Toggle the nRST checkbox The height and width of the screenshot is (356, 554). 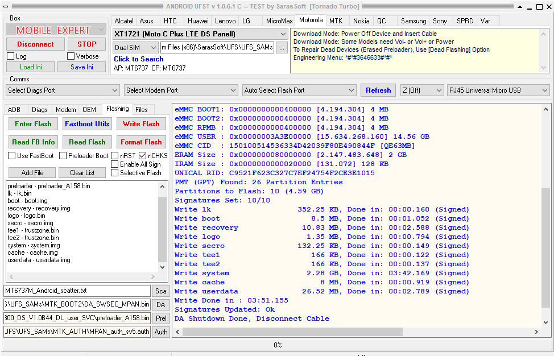(x=114, y=156)
